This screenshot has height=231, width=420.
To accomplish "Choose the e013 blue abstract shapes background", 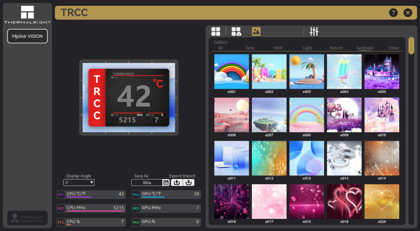I will [x=307, y=158].
